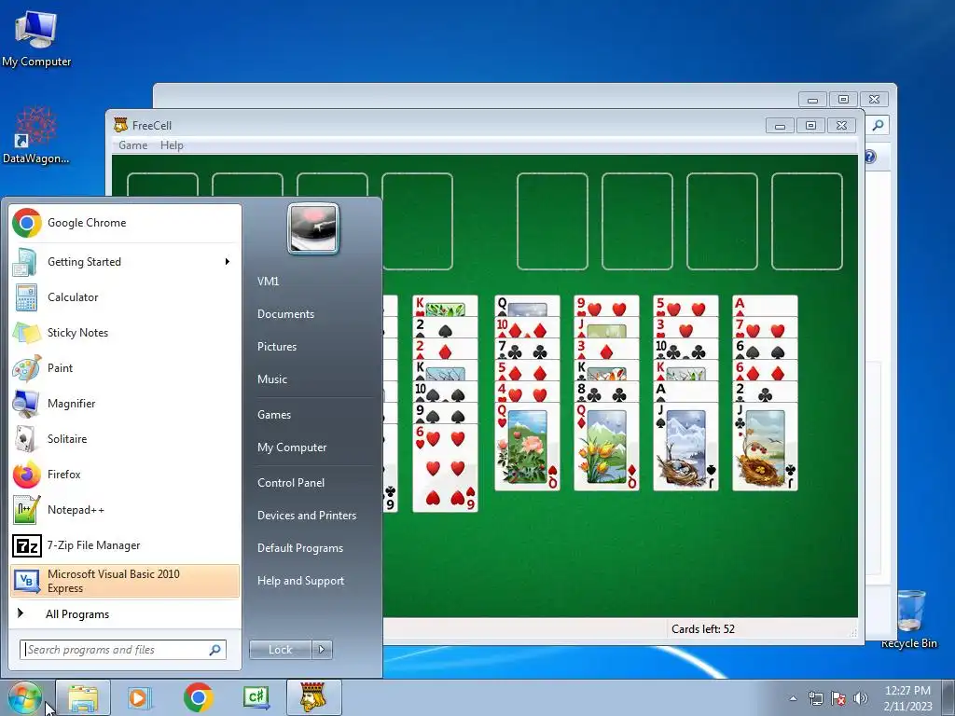Open Sticky Notes
This screenshot has width=955, height=716.
coord(125,333)
